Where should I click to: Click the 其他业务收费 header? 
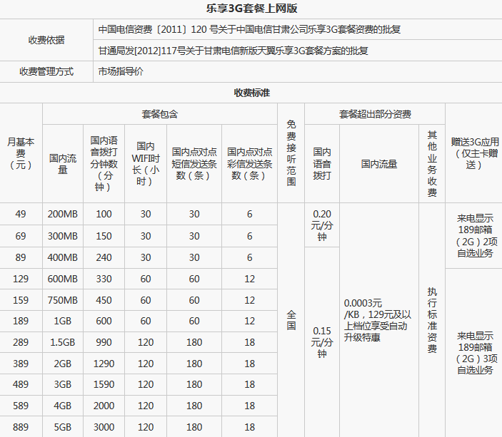pyautogui.click(x=432, y=164)
